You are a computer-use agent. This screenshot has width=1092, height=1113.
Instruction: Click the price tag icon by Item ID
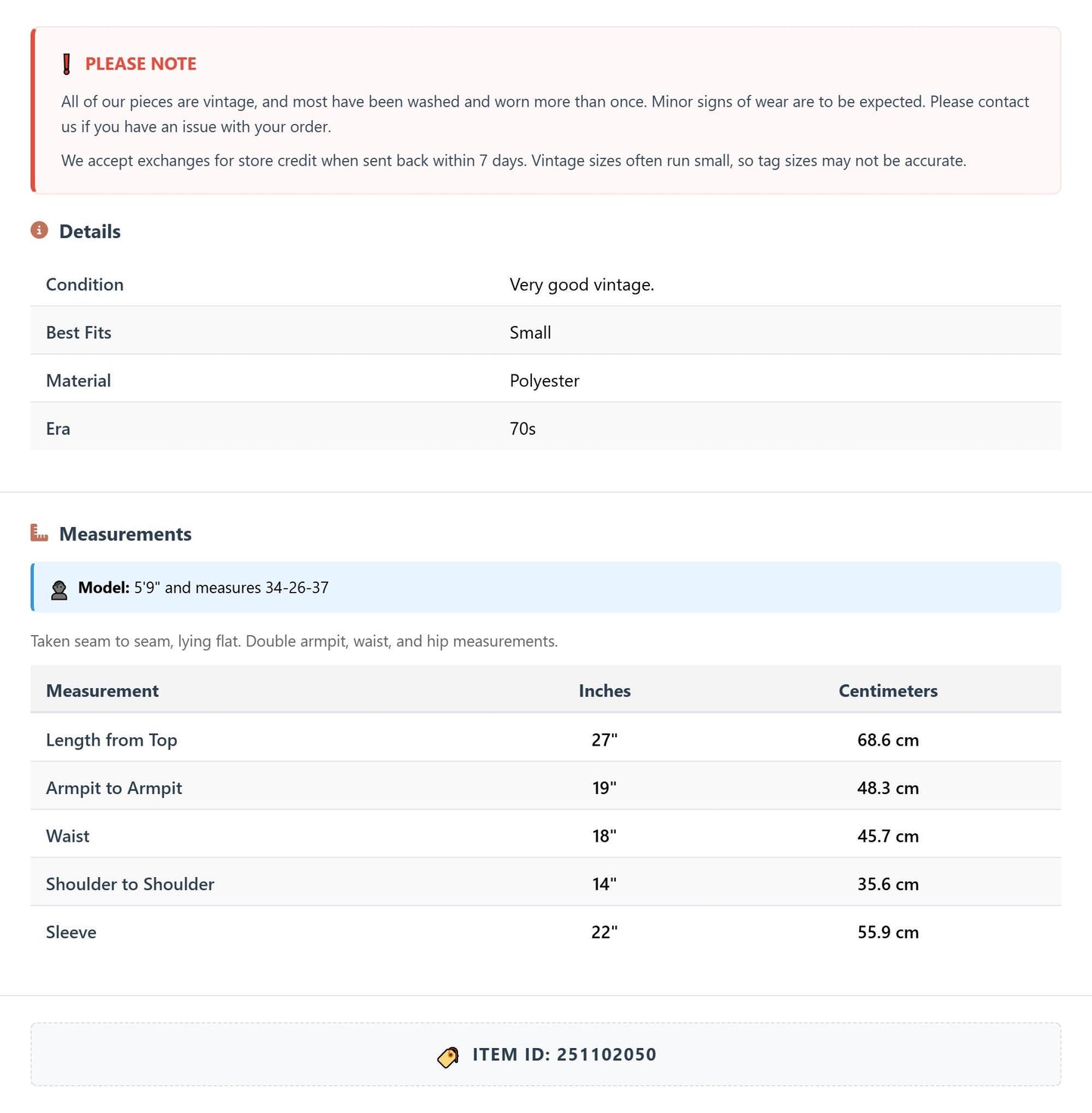pos(448,1056)
